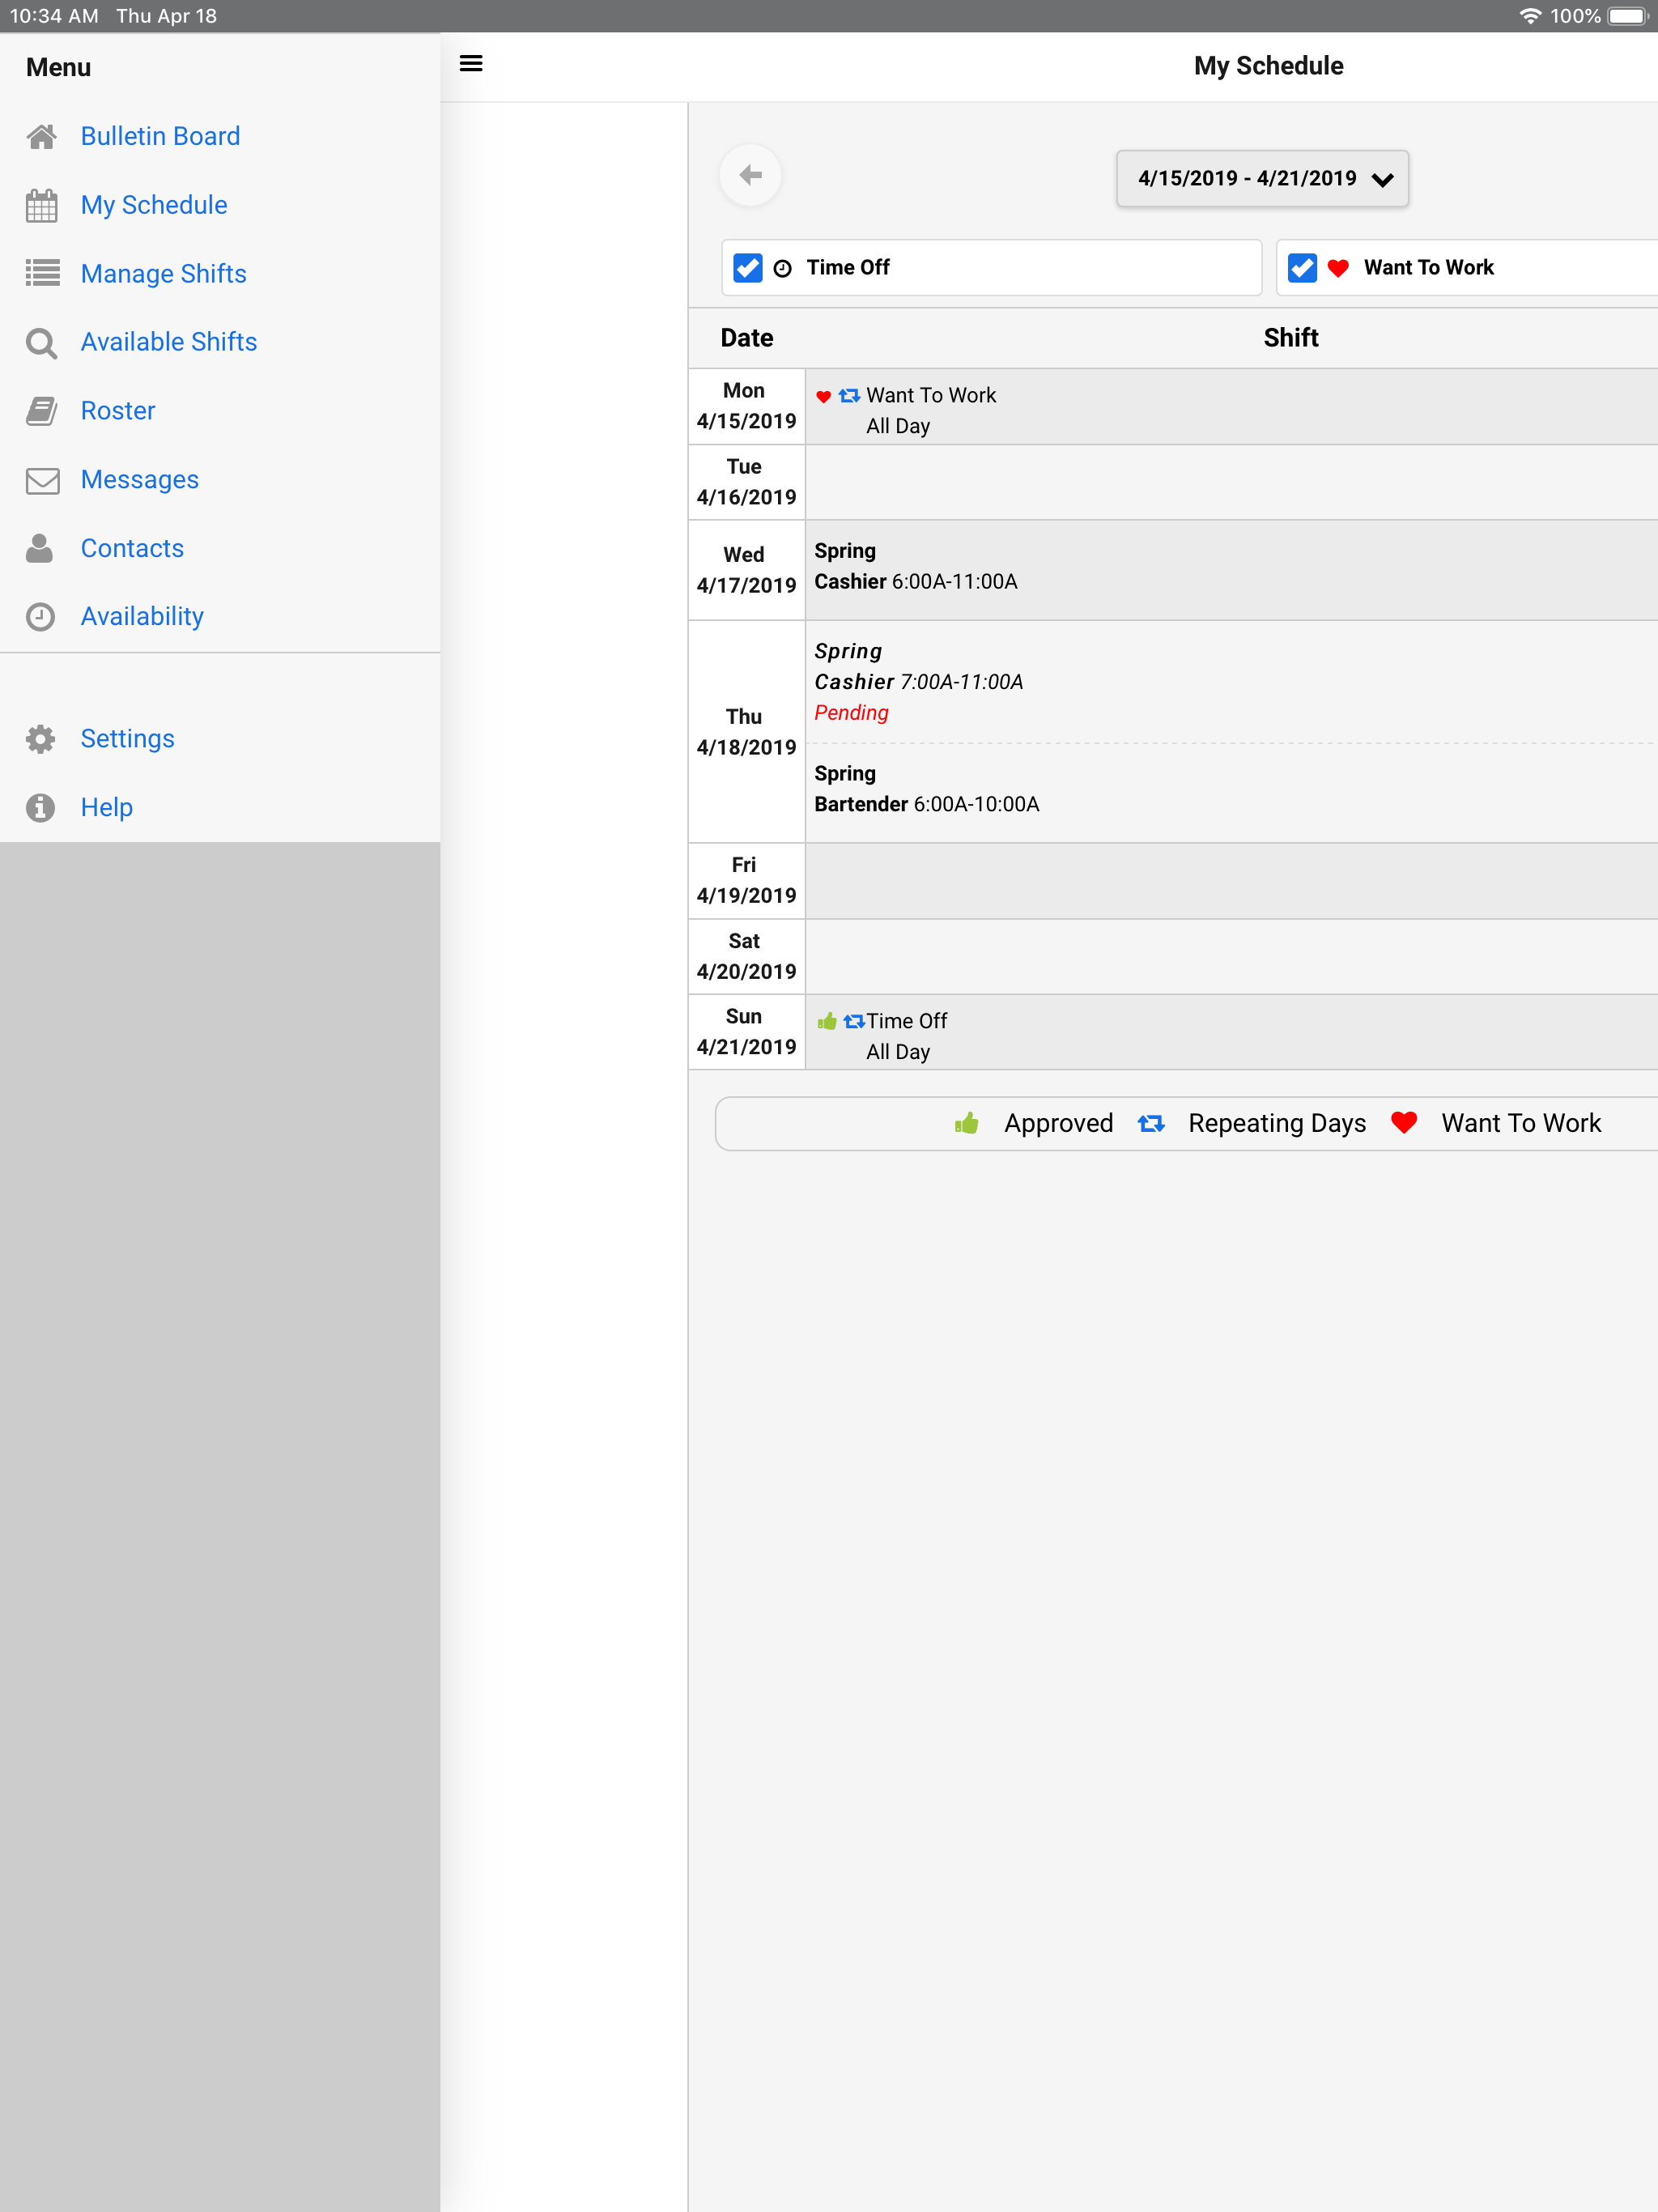Go to previous week with arrow
The height and width of the screenshot is (2212, 1658).
(750, 176)
